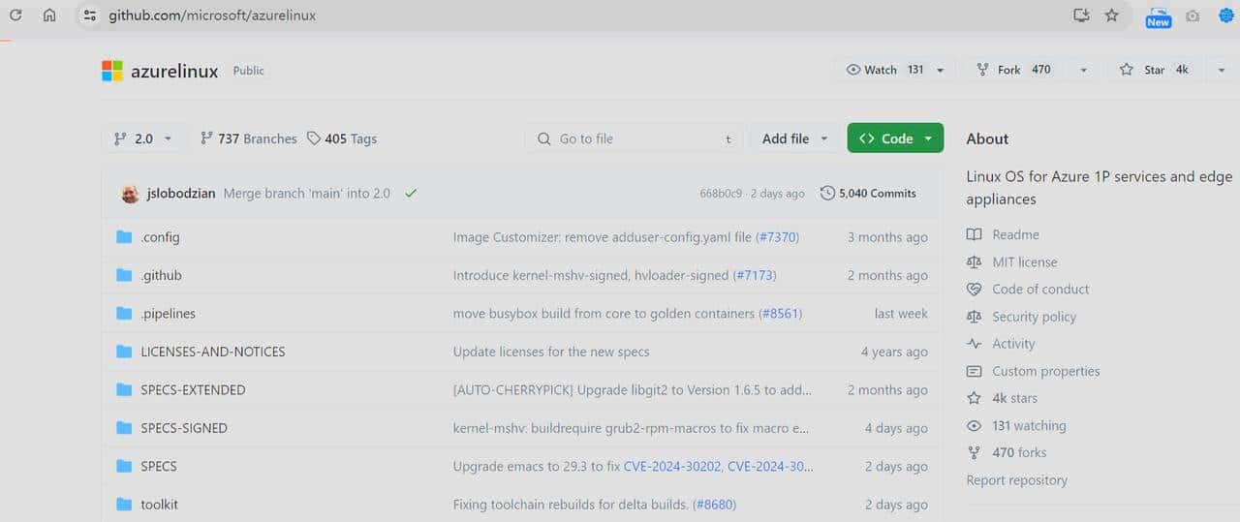Click the Custom properties icon
The image size is (1240, 522).
coord(974,371)
